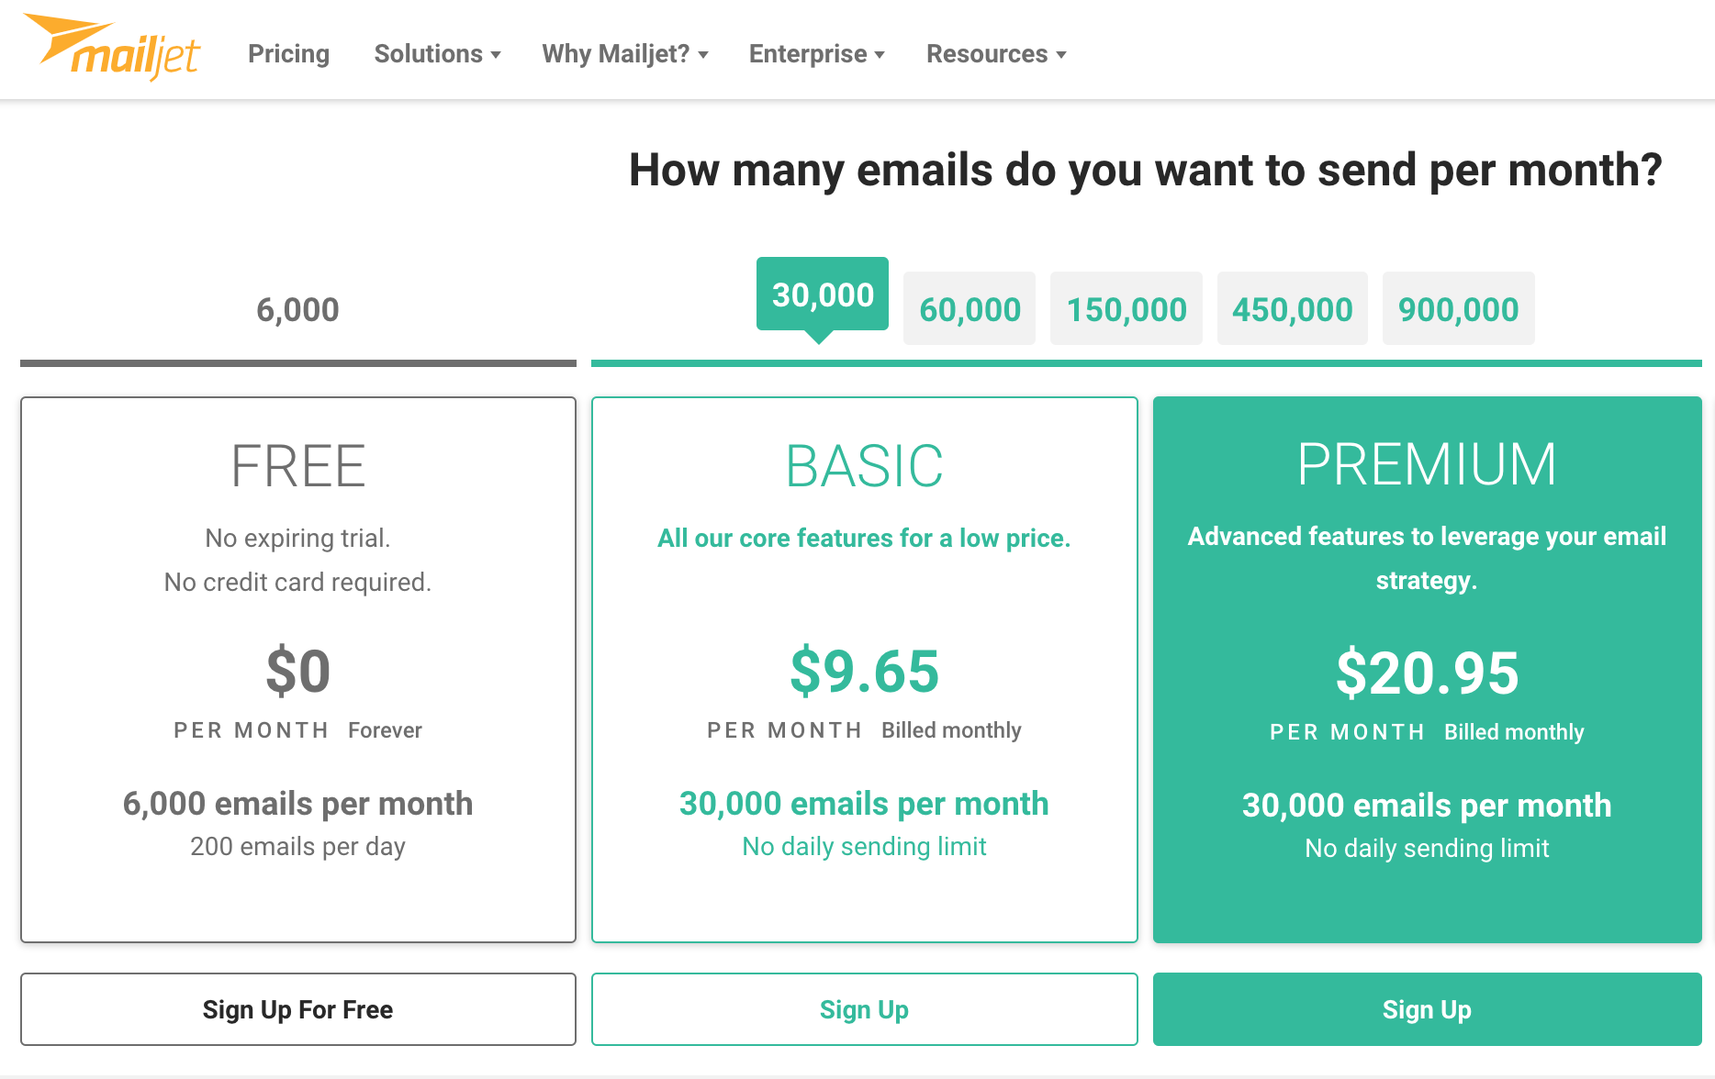The height and width of the screenshot is (1079, 1715).
Task: Click the $9.65 Basic price
Action: 865,671
